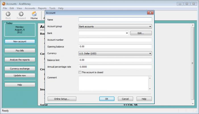This screenshot has width=199, height=114.
Task: Close the Account dialog with red X
Action: (x=150, y=13)
